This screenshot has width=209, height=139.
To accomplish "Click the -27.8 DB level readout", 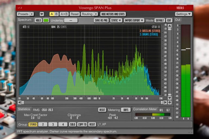I will [x=156, y=27].
